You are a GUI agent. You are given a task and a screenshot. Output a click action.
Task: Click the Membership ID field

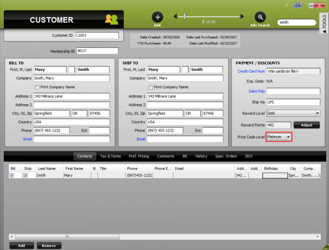click(x=98, y=51)
